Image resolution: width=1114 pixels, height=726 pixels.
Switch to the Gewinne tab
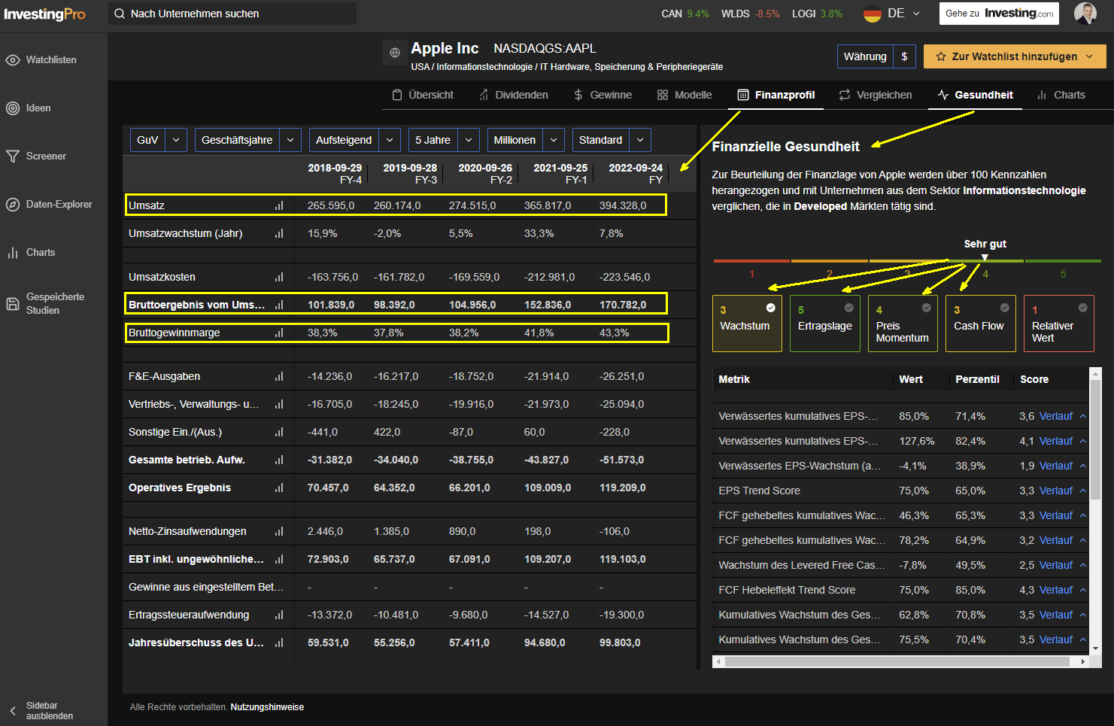(x=603, y=95)
